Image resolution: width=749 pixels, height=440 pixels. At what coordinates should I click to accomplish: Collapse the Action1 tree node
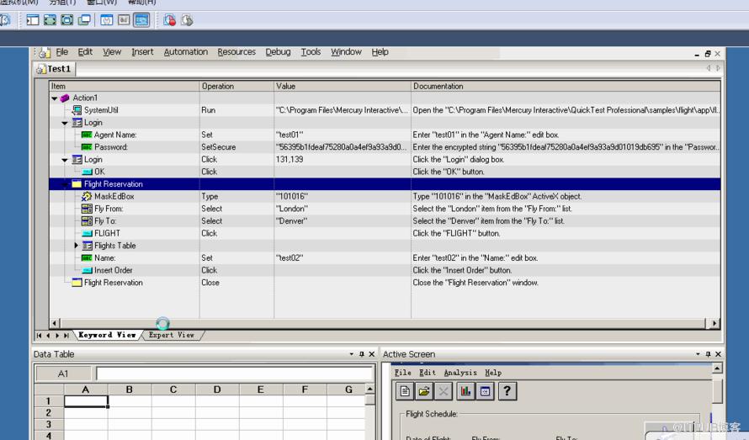click(55, 98)
